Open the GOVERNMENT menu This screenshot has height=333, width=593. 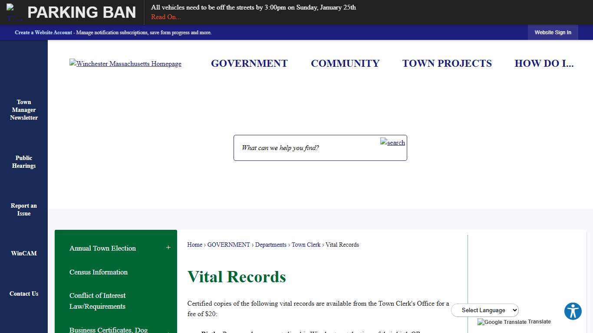pyautogui.click(x=249, y=63)
